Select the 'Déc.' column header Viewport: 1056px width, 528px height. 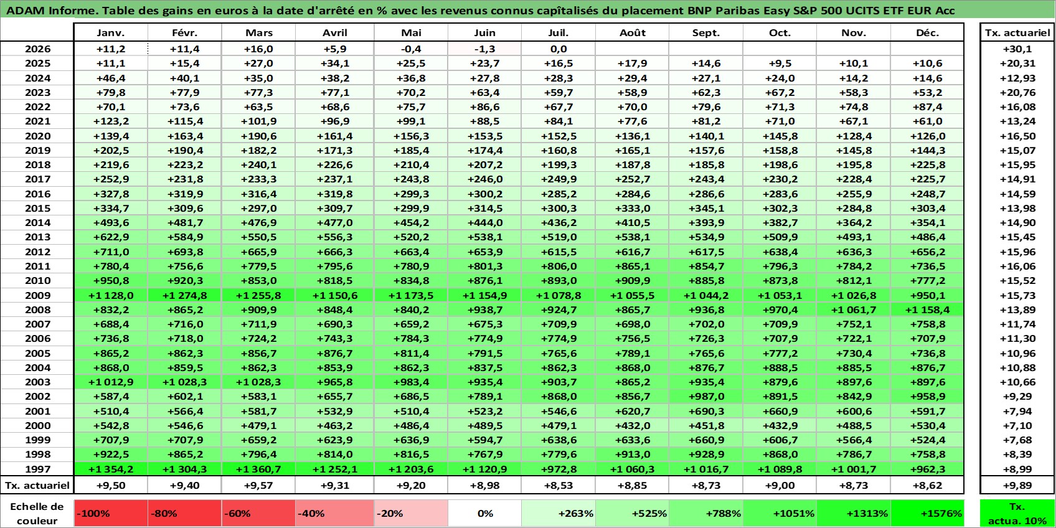[927, 32]
